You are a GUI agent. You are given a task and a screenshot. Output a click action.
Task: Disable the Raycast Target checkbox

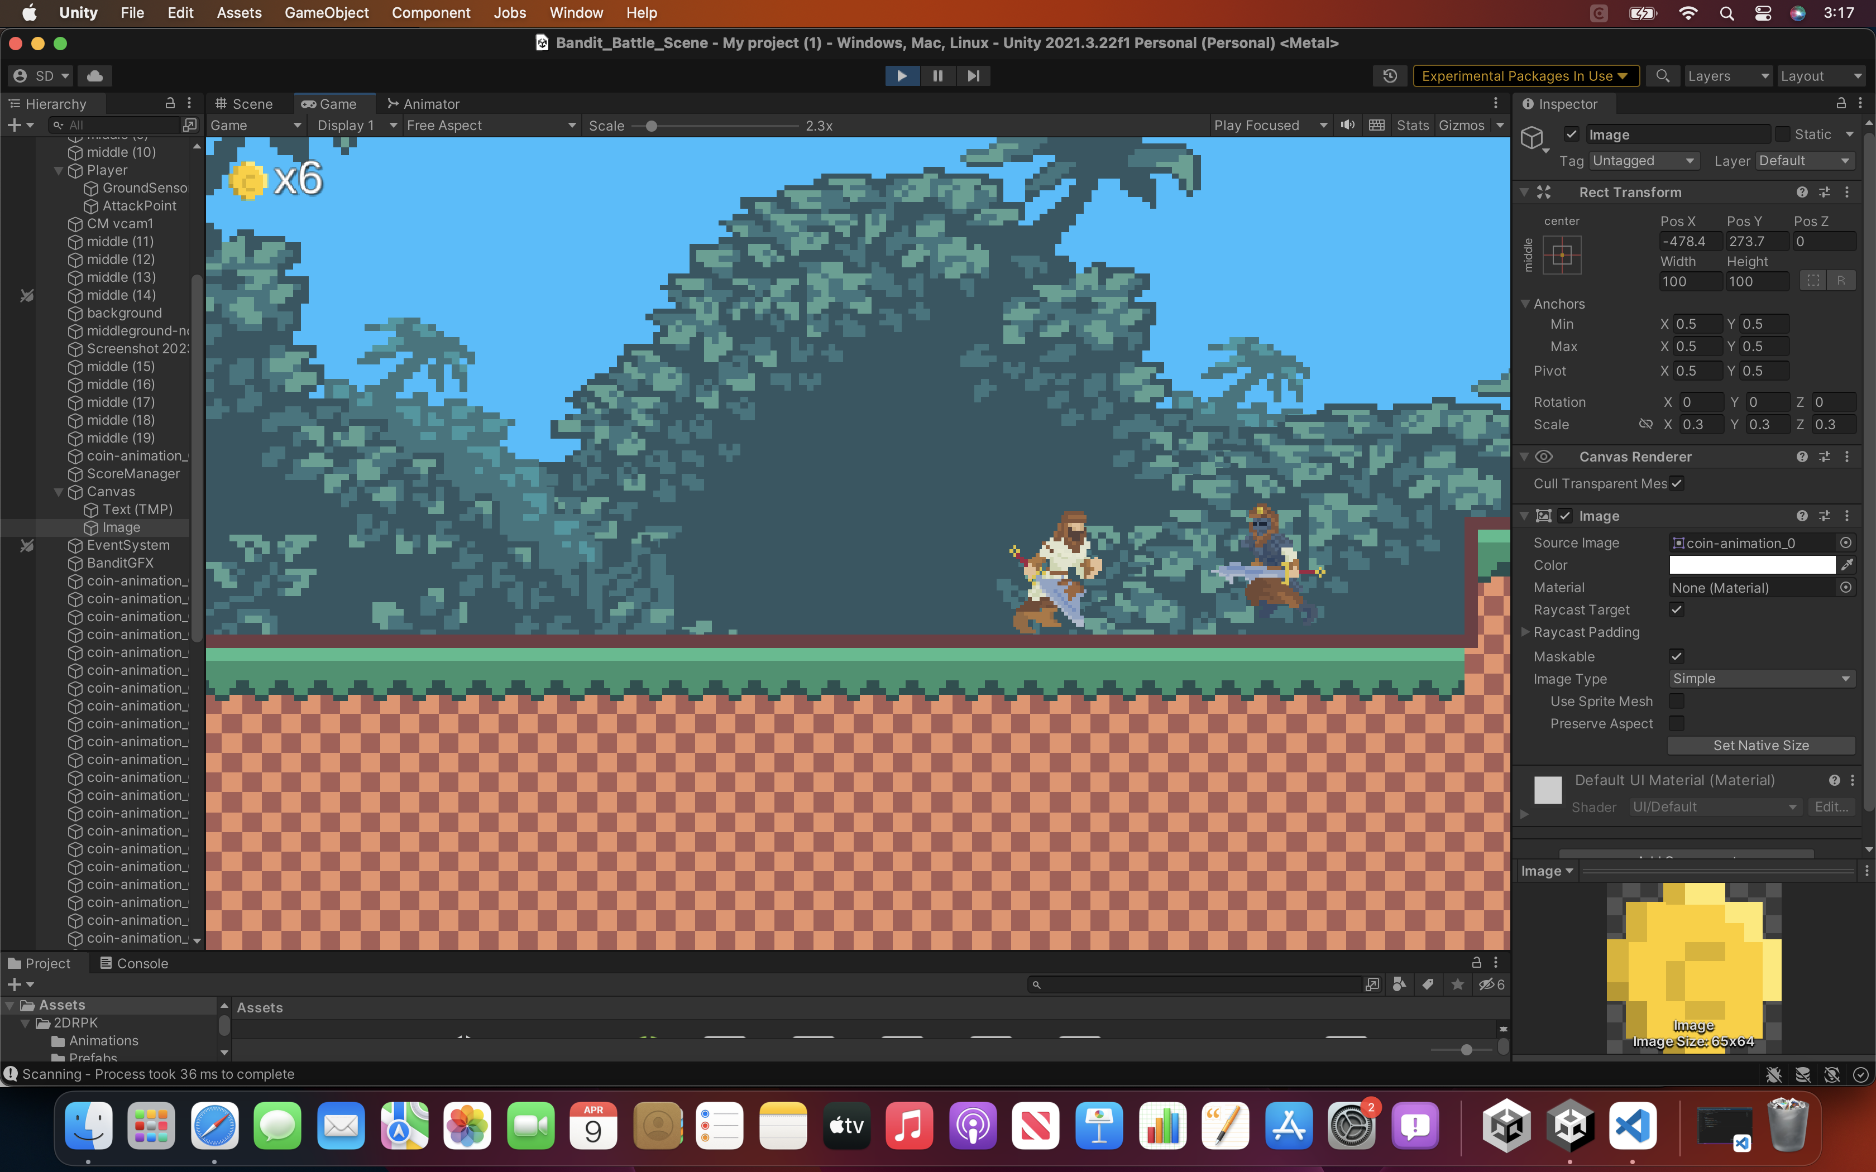(x=1676, y=609)
